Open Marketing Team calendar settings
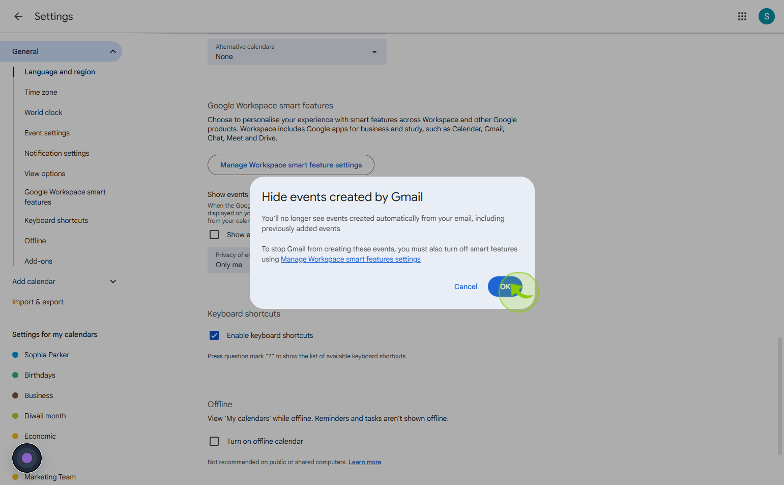Screen dimensions: 784x485 coord(50,477)
